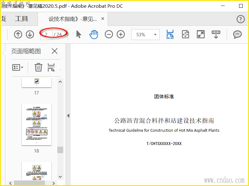
Task: Switch to the 设技术指南 document tab
Action: tap(73, 19)
